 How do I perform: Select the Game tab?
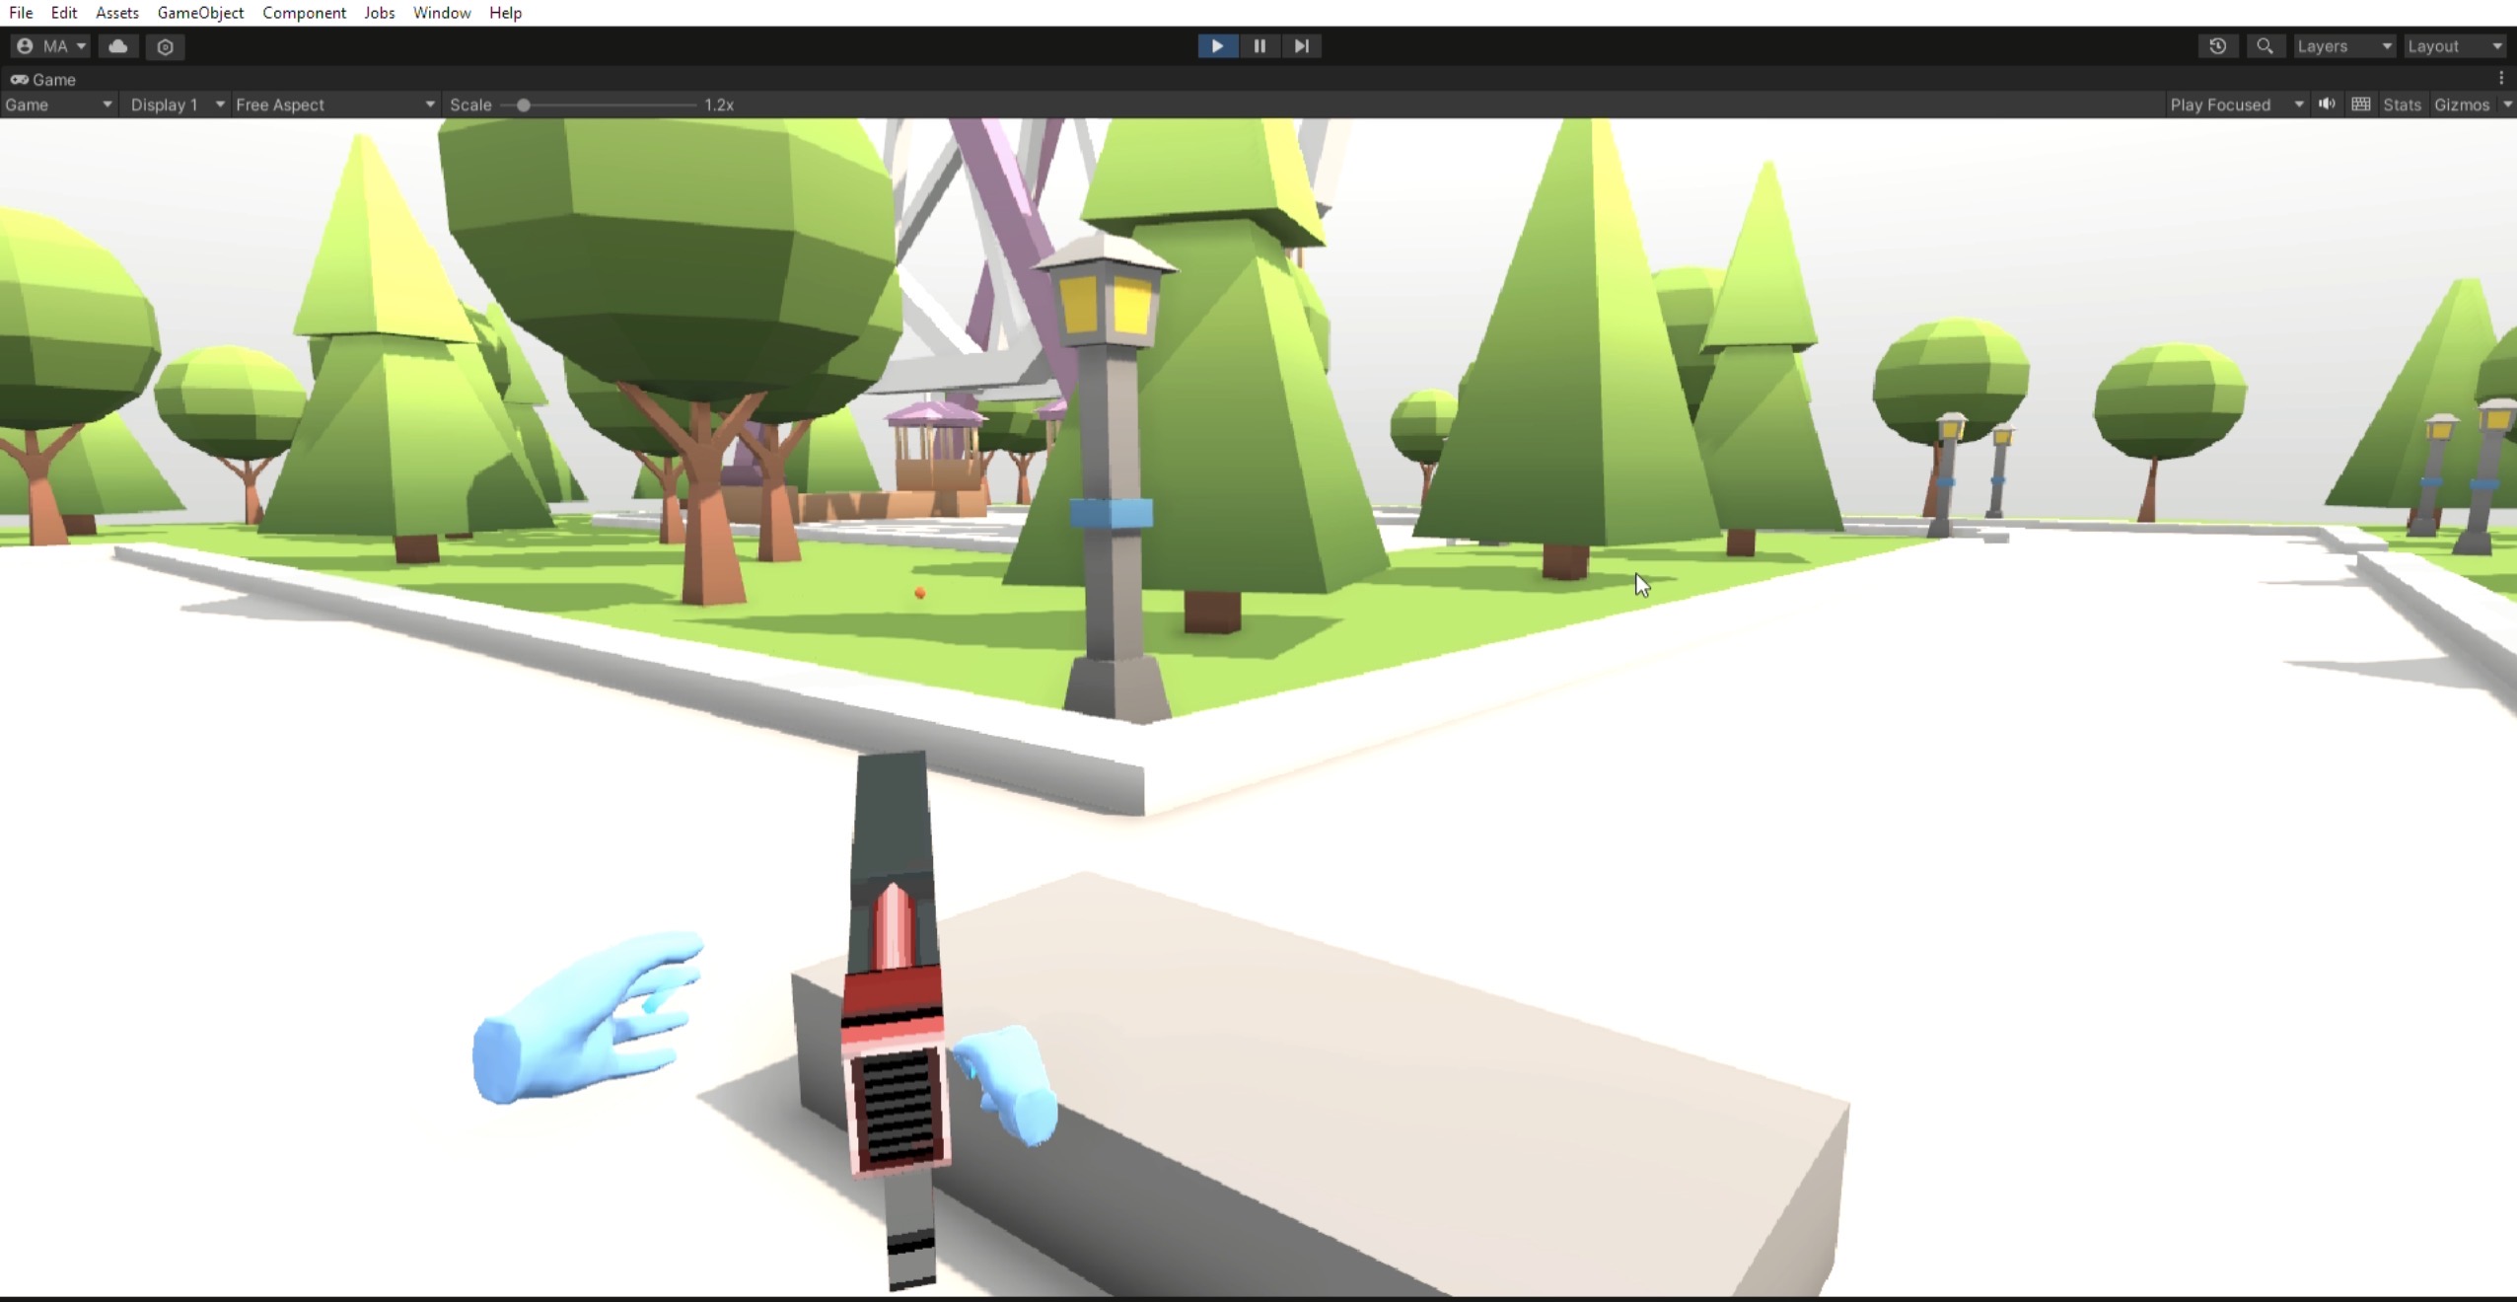click(43, 79)
